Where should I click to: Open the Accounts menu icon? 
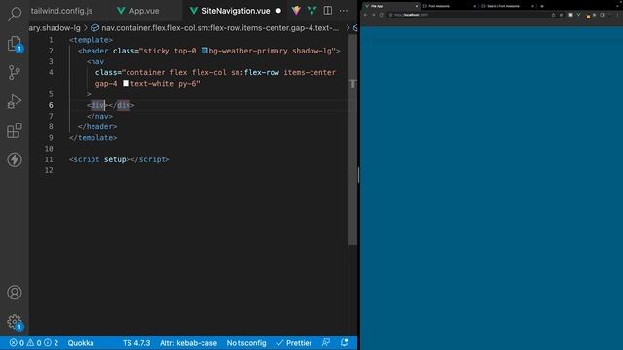pyautogui.click(x=15, y=293)
